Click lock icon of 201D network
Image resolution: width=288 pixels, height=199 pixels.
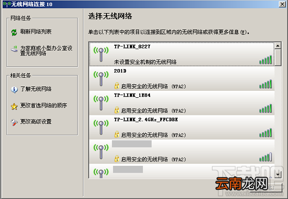point(116,85)
